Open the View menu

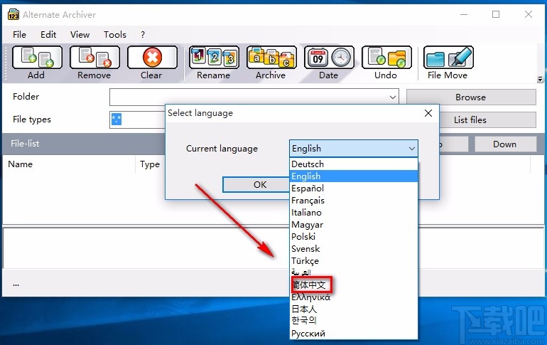(x=80, y=35)
